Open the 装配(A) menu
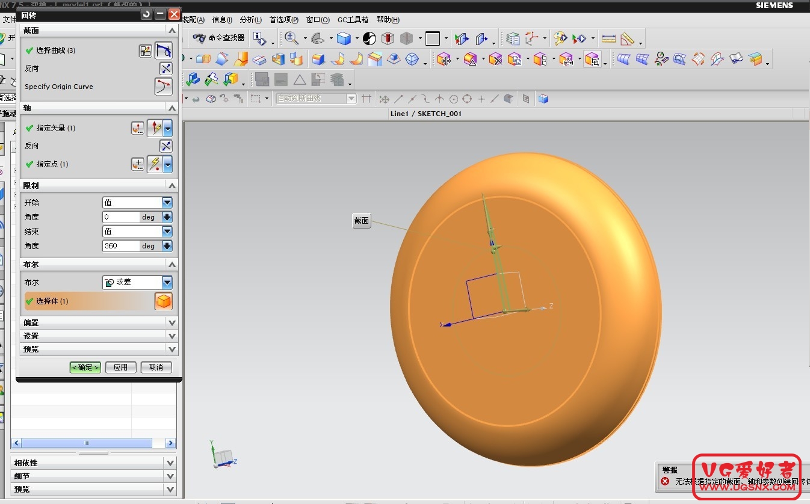This screenshot has height=504, width=810. coord(193,20)
